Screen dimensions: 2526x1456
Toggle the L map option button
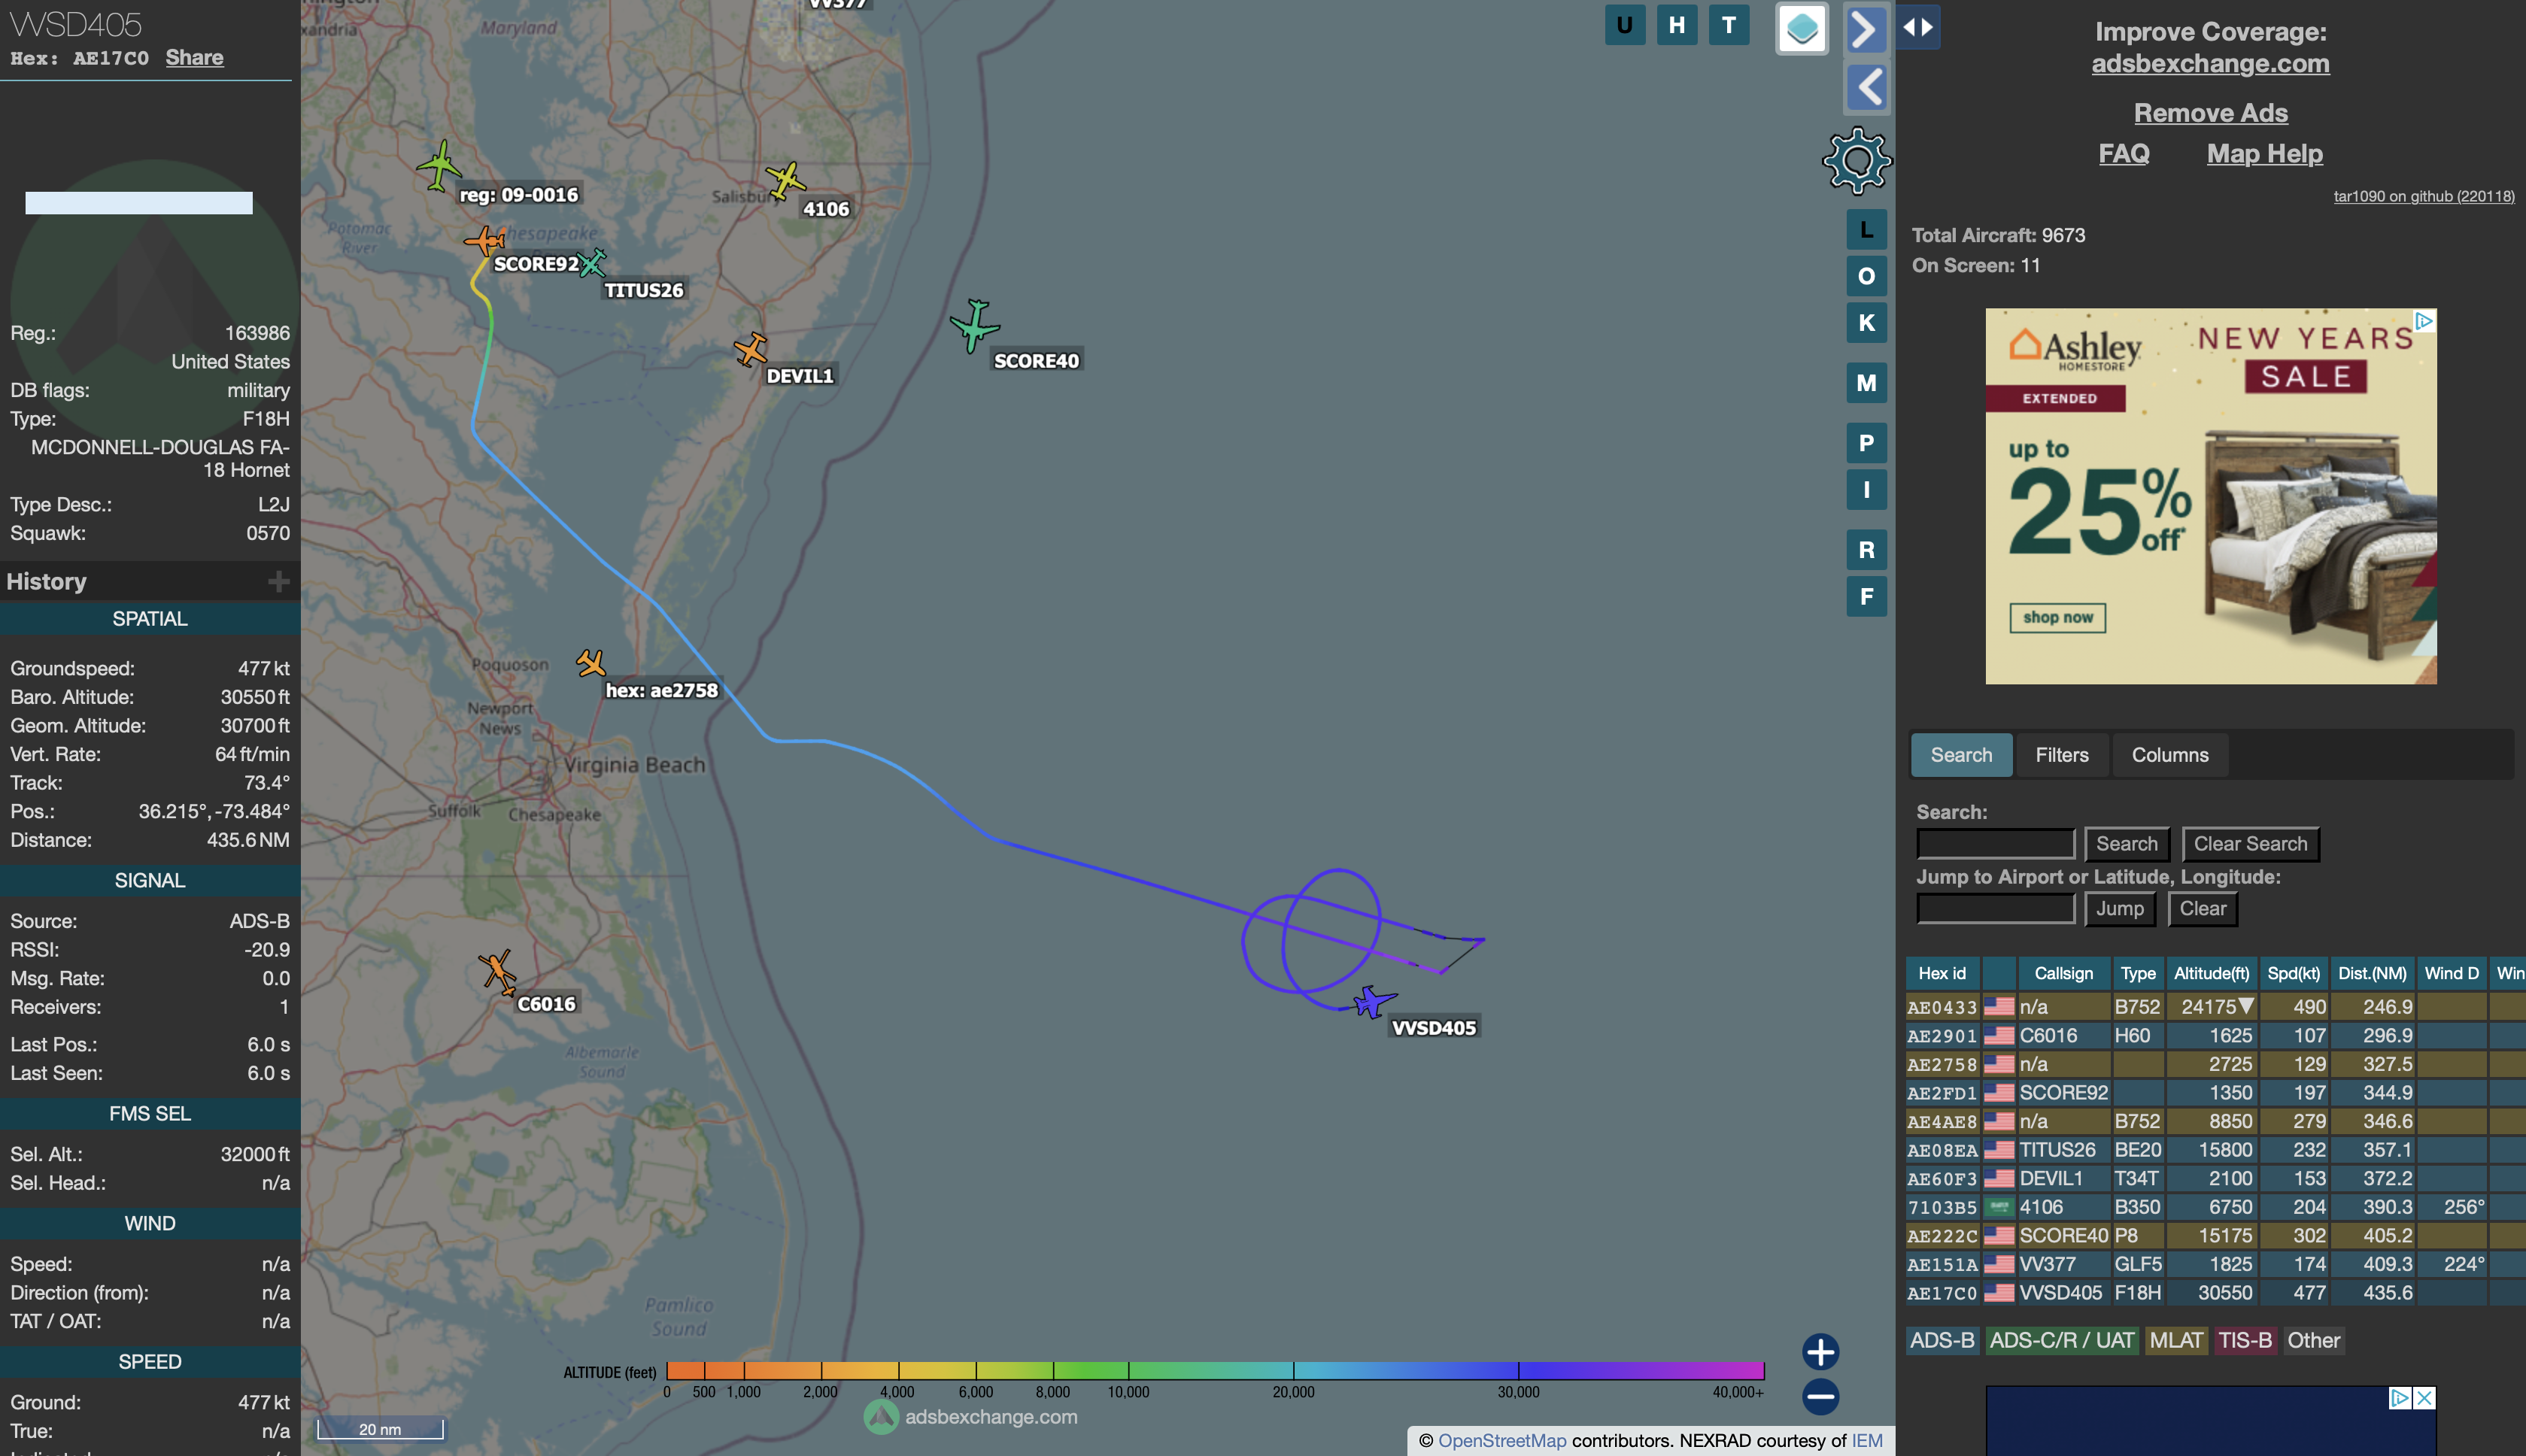(1866, 230)
